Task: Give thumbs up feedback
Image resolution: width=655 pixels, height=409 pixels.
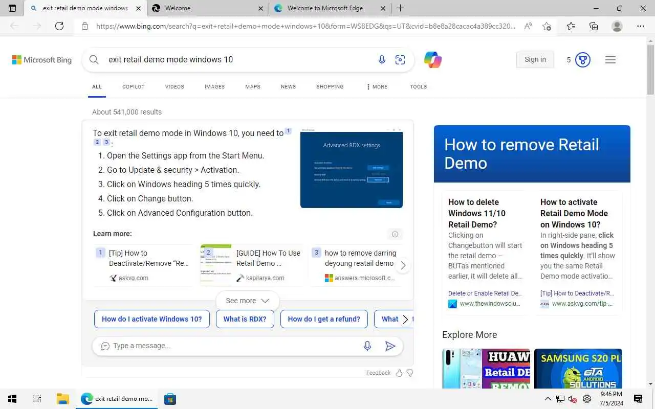Action: point(399,373)
